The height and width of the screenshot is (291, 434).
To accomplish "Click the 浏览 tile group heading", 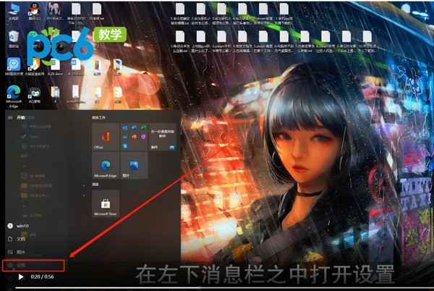I will (x=95, y=184).
